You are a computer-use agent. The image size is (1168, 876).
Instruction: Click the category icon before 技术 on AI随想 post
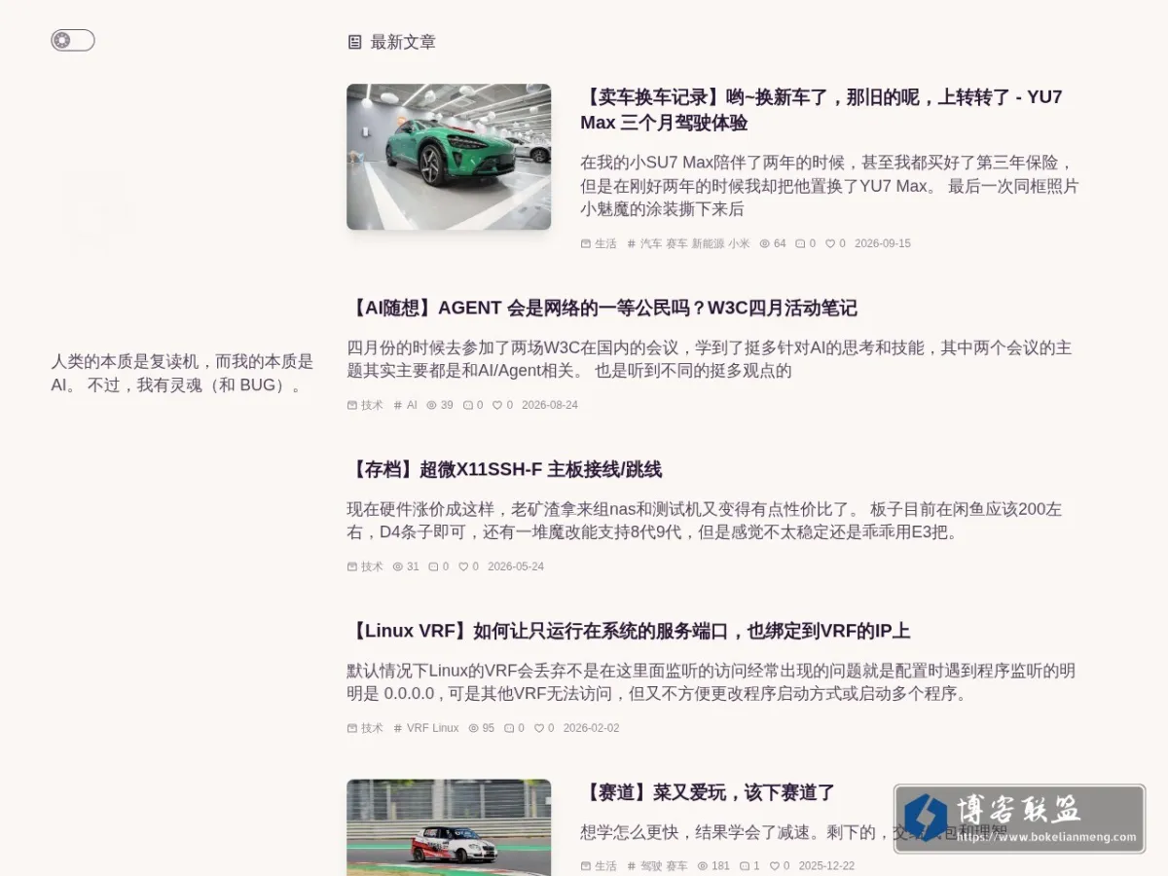click(352, 406)
